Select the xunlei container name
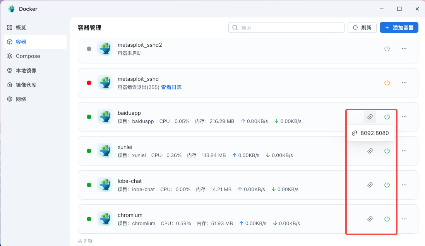The image size is (425, 246). 125,147
